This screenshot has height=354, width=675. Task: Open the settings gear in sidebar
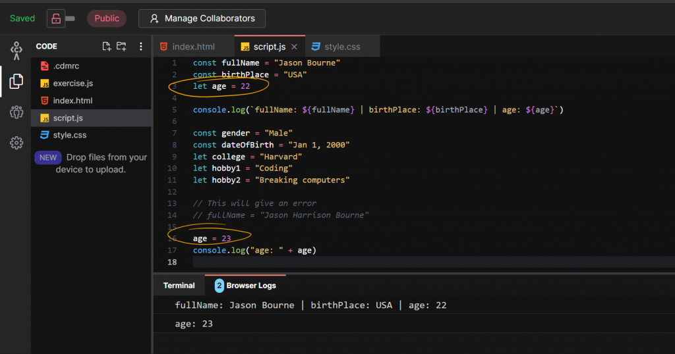click(x=16, y=143)
